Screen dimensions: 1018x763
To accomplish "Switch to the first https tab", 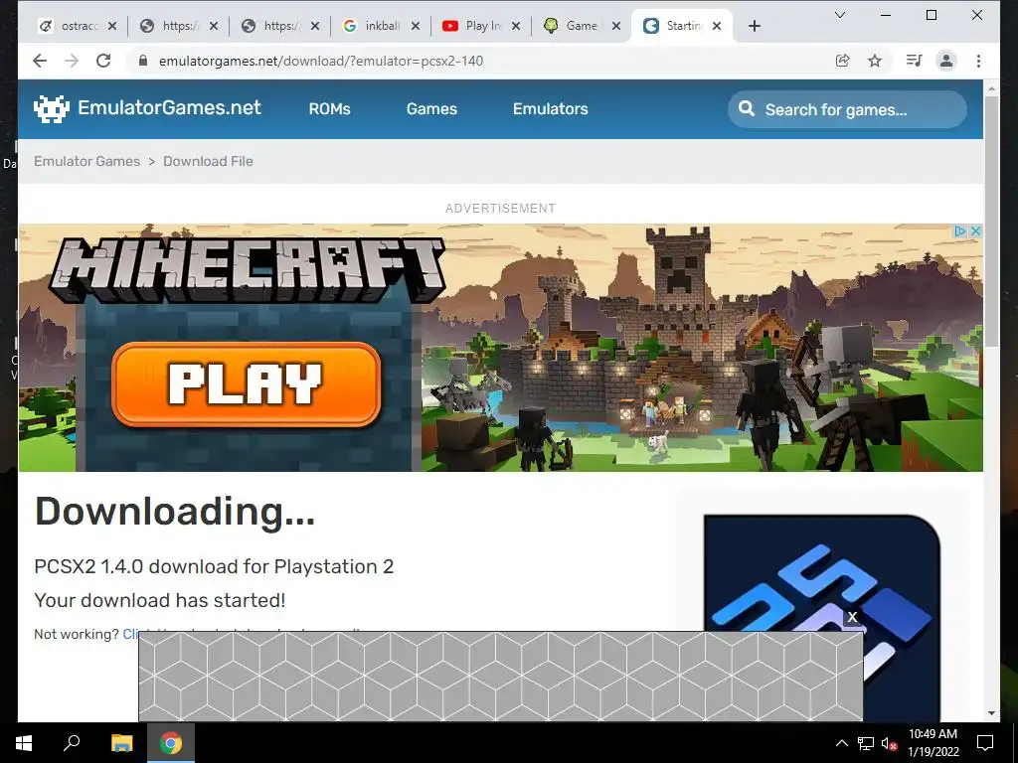I will pyautogui.click(x=173, y=26).
